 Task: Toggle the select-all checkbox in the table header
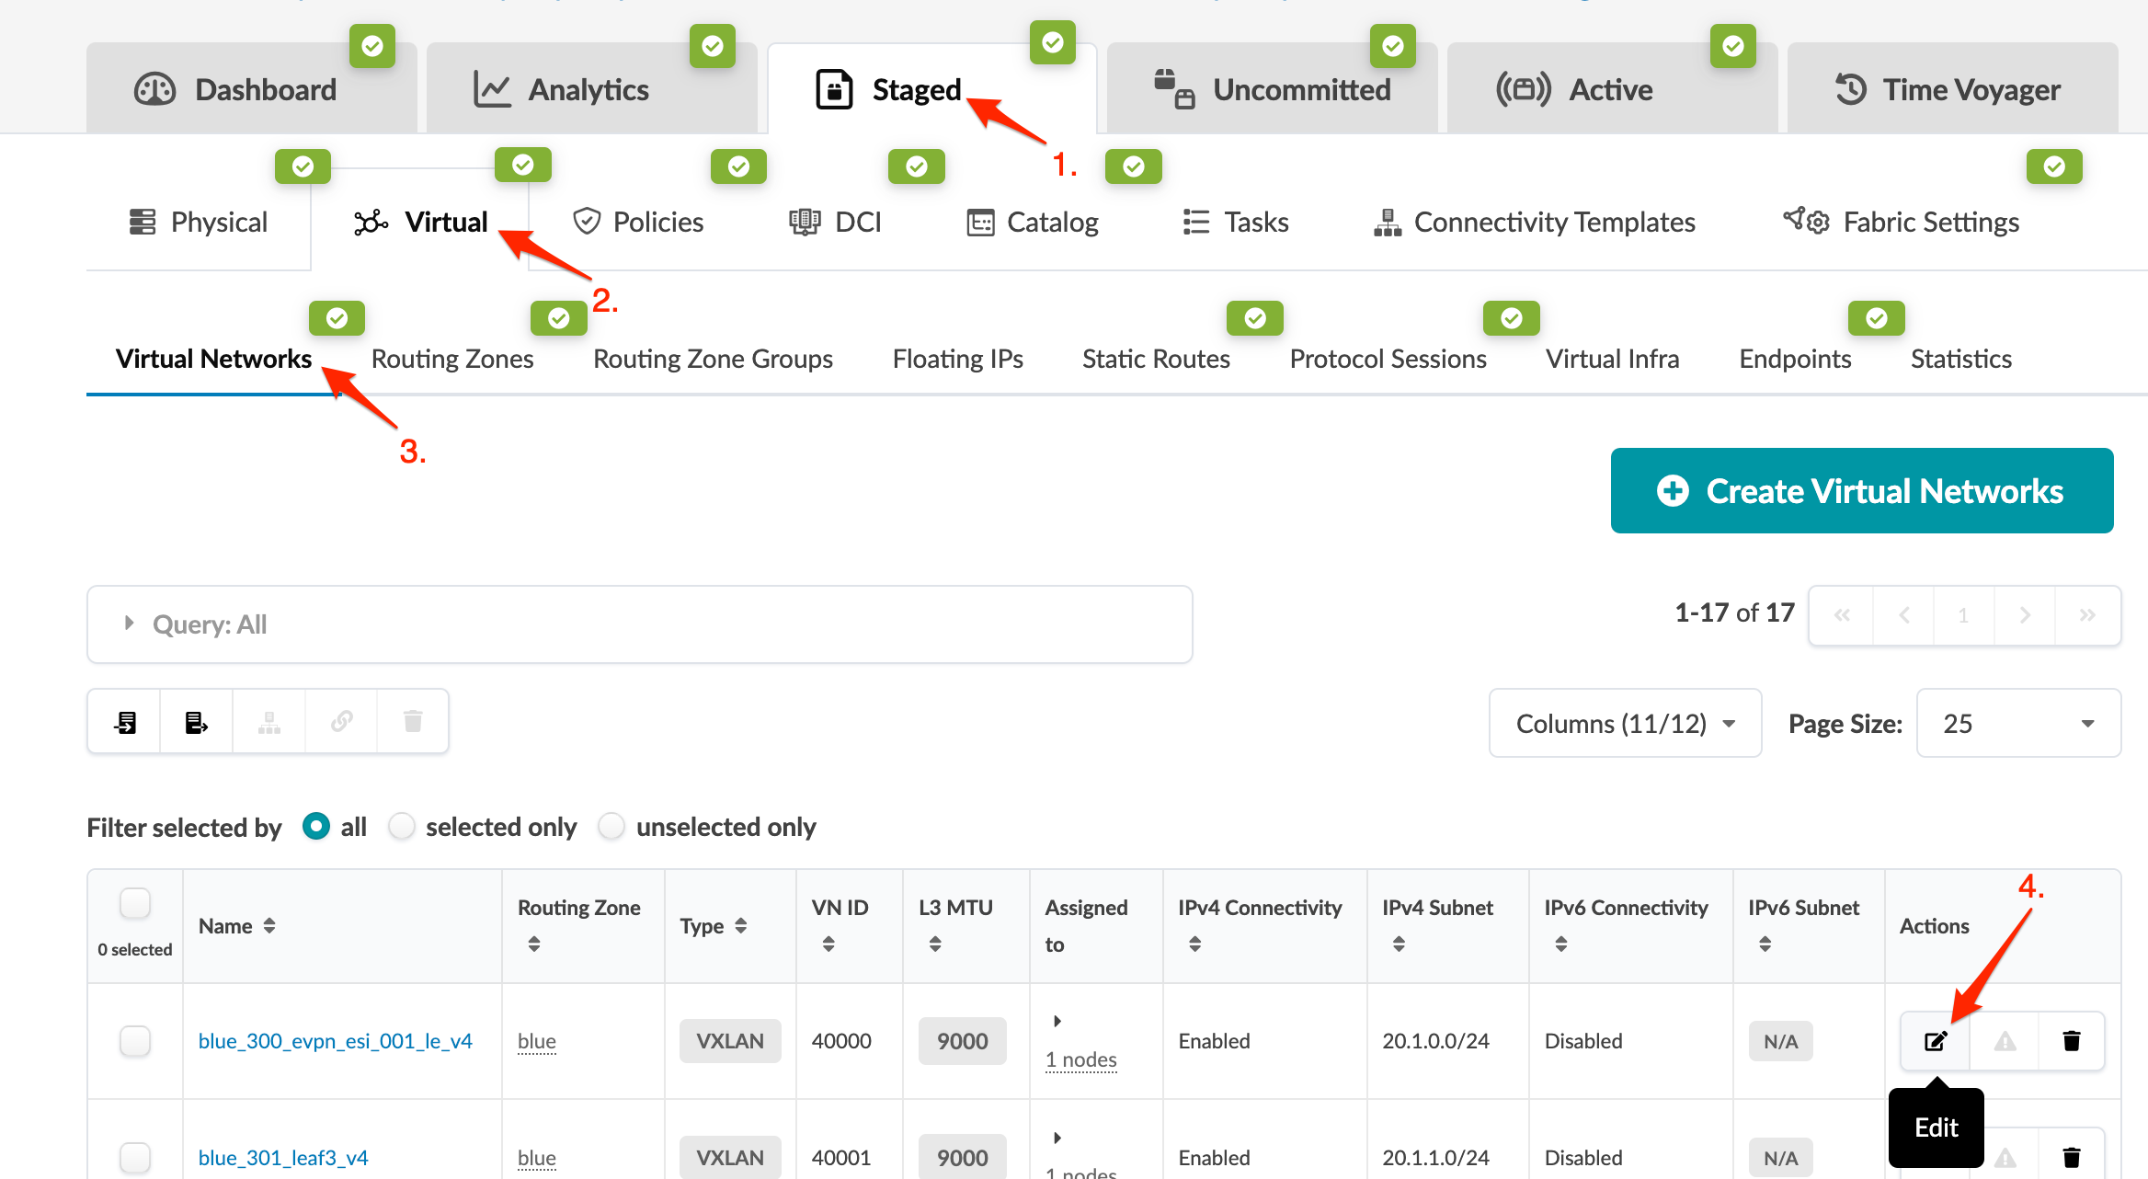coord(135,904)
